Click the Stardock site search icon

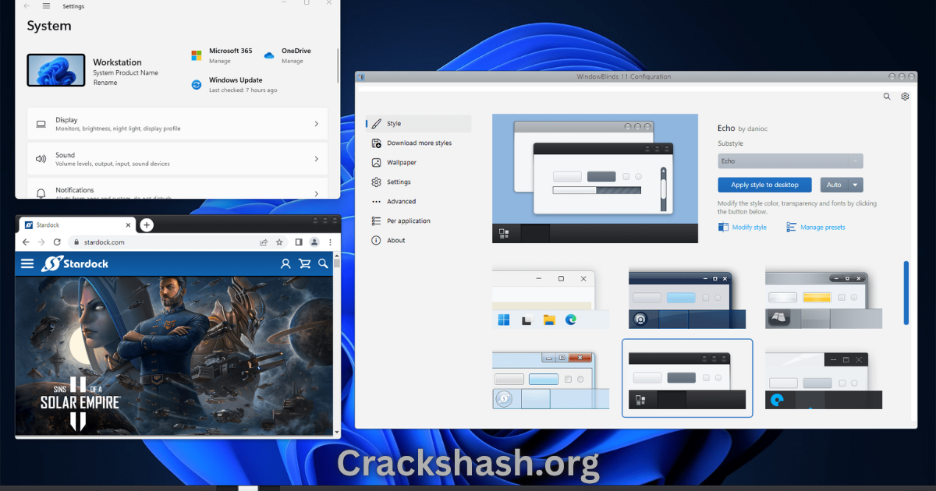pyautogui.click(x=323, y=264)
